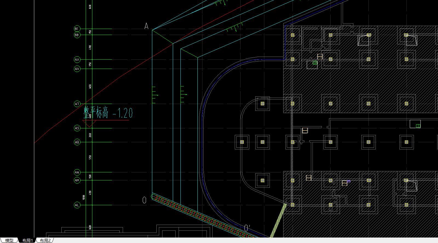Image resolution: width=438 pixels, height=243 pixels.
Task: Select the BC axis grid bubble
Action: coord(77,29)
